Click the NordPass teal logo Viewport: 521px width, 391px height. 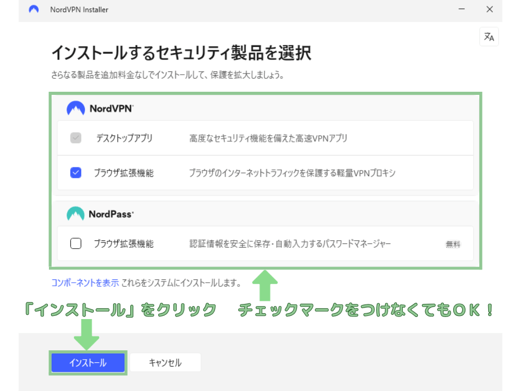(x=76, y=214)
